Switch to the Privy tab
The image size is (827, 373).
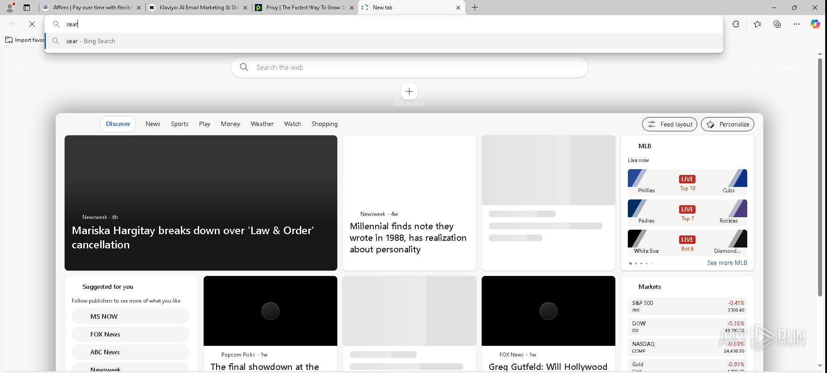tap(304, 8)
